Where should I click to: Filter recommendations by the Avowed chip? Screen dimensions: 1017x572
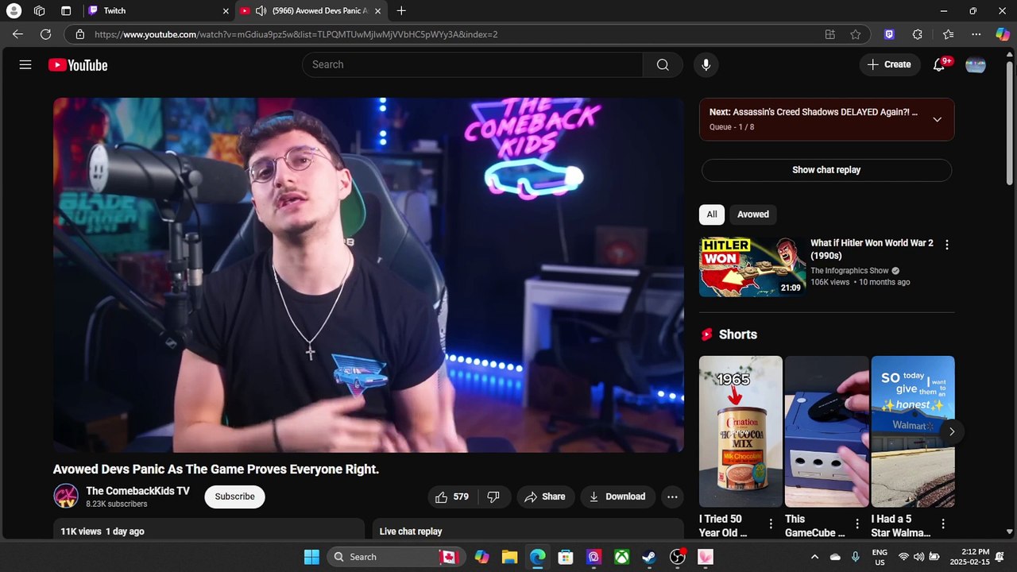coord(753,214)
